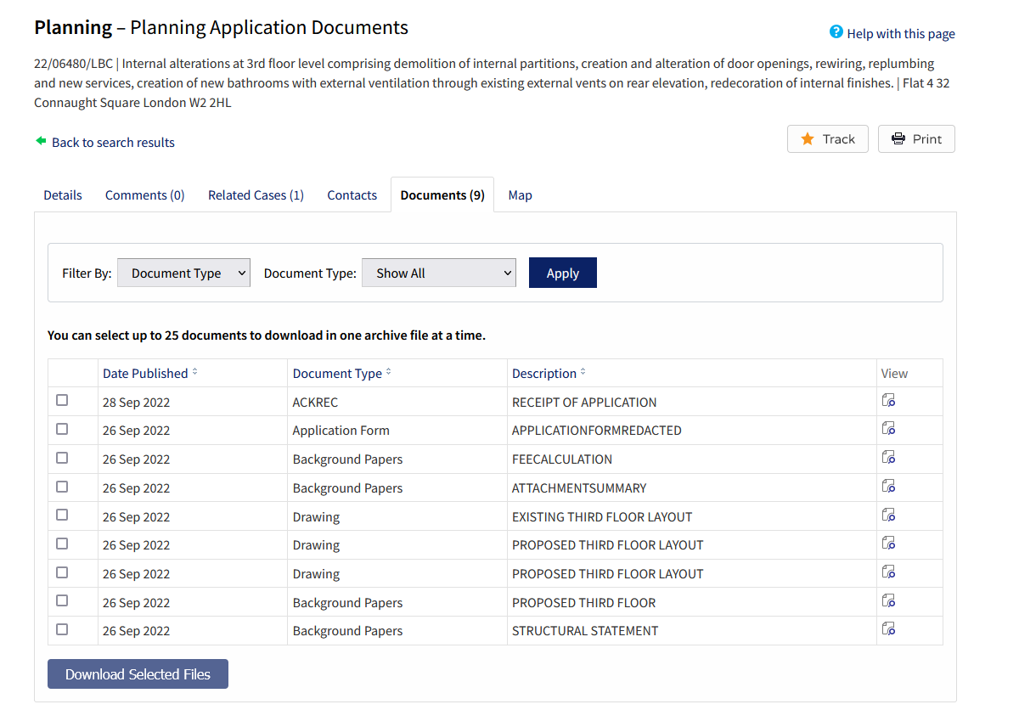Viewport: 1019px width, 710px height.
Task: Go back to search results
Action: click(113, 142)
